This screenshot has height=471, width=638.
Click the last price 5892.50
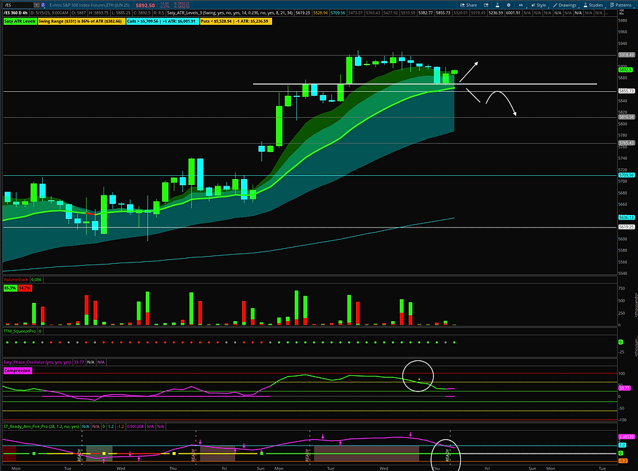coord(145,5)
